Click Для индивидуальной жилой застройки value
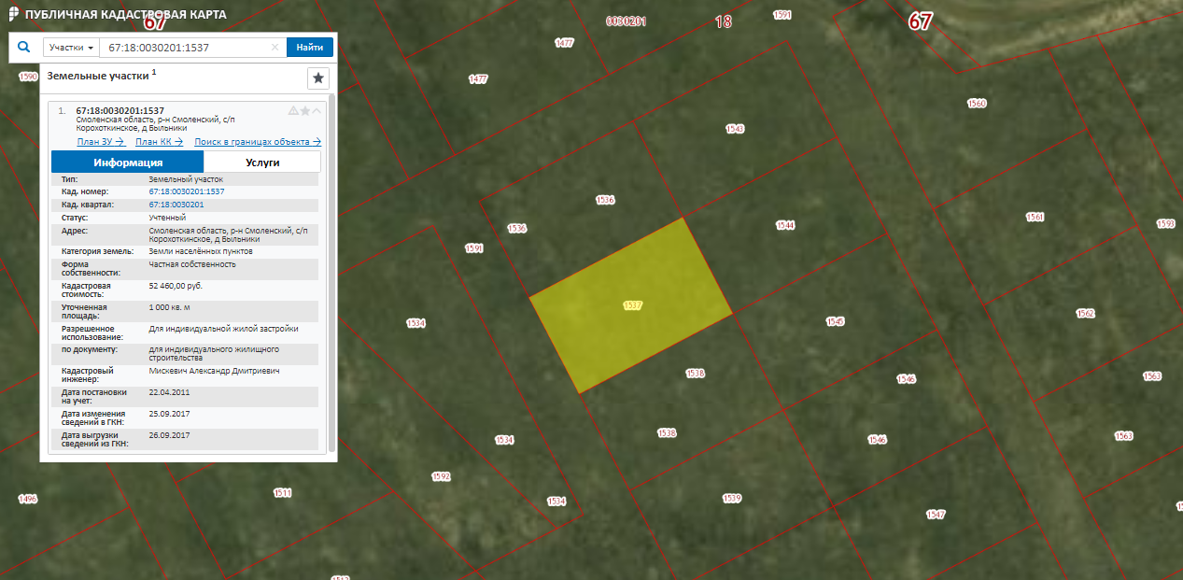 [224, 329]
